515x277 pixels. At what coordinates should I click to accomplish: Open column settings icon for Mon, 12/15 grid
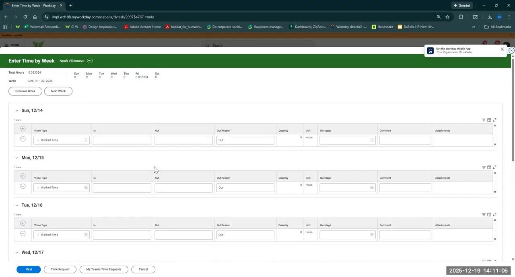pos(489,167)
